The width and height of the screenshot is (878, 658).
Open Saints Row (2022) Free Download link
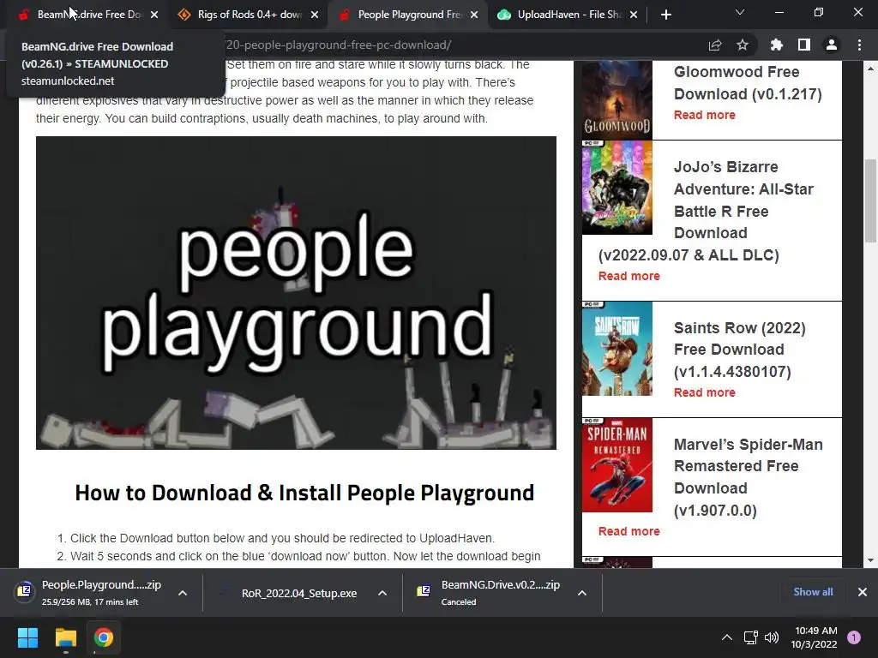coord(739,350)
